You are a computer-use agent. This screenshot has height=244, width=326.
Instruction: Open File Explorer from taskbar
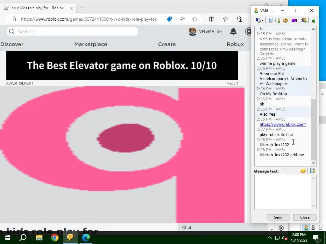pos(39,238)
